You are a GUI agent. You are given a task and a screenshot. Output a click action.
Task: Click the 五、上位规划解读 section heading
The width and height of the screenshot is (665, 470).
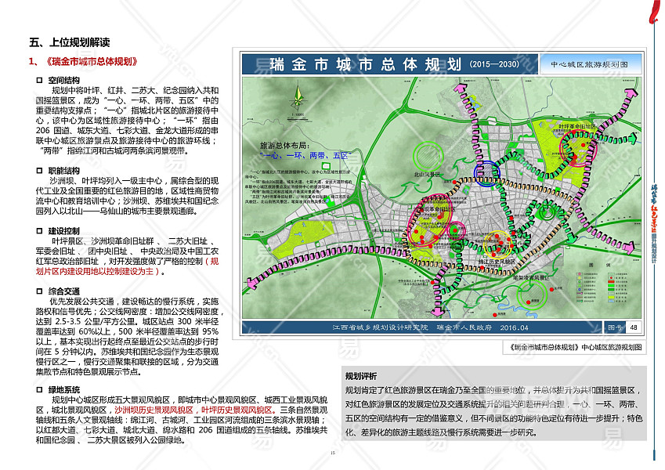pos(69,42)
